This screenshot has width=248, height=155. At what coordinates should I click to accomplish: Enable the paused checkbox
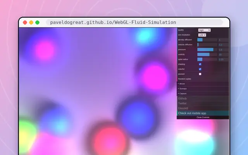(200, 74)
